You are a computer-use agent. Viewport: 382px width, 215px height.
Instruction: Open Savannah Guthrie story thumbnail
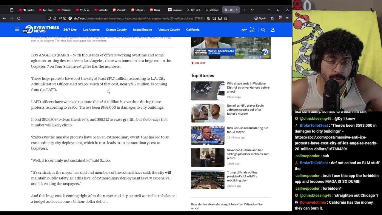[208, 157]
